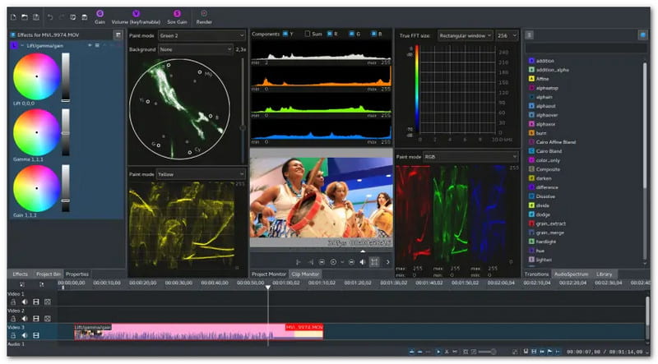The height and width of the screenshot is (364, 658).
Task: Collapse the Lift/gamma/gain effect
Action: 22,45
